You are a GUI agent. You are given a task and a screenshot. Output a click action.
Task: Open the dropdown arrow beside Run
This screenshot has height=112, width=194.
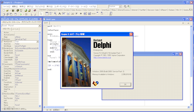point(24,14)
